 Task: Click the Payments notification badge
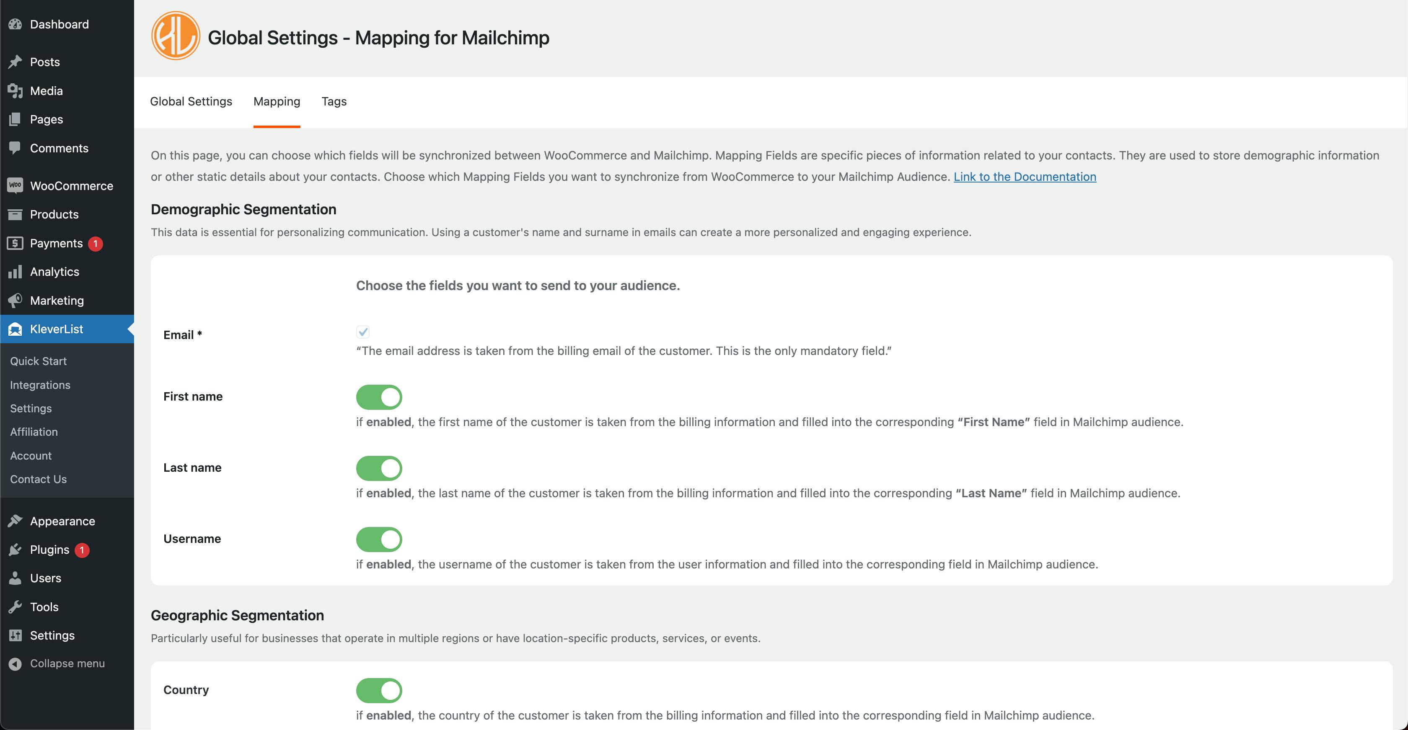pos(96,244)
